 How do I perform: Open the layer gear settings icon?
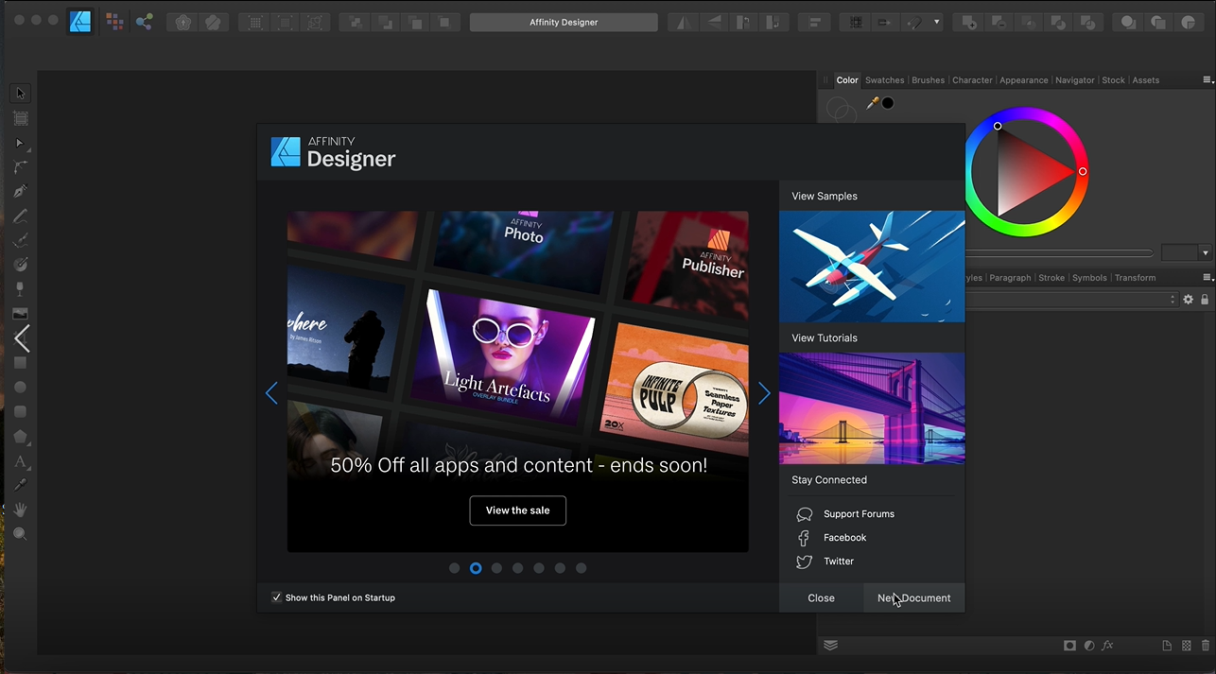(1189, 299)
